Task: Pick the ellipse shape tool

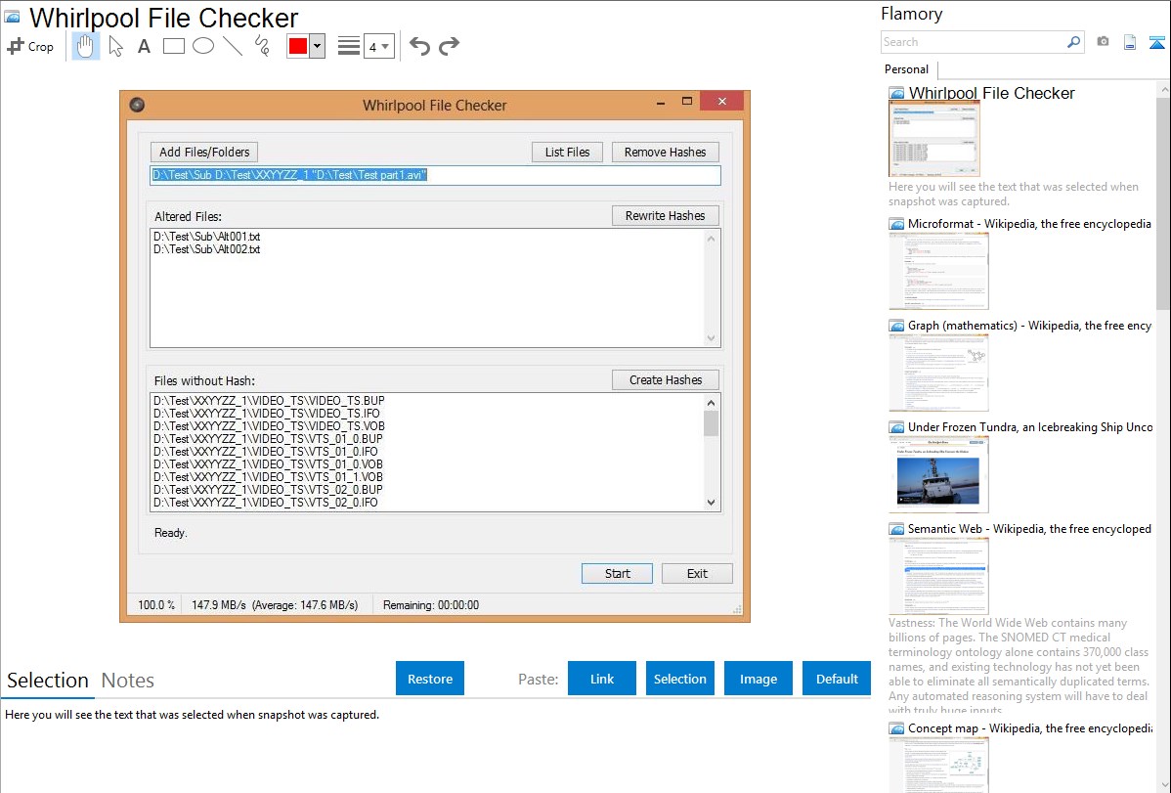Action: coord(203,46)
